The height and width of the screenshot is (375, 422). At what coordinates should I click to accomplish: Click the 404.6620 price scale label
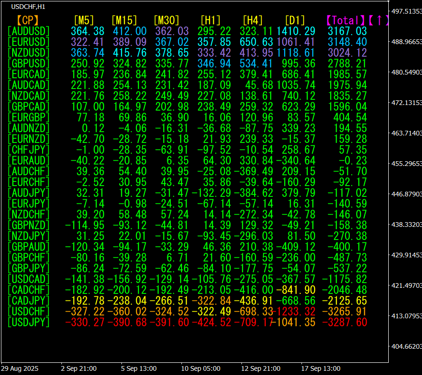click(x=407, y=346)
